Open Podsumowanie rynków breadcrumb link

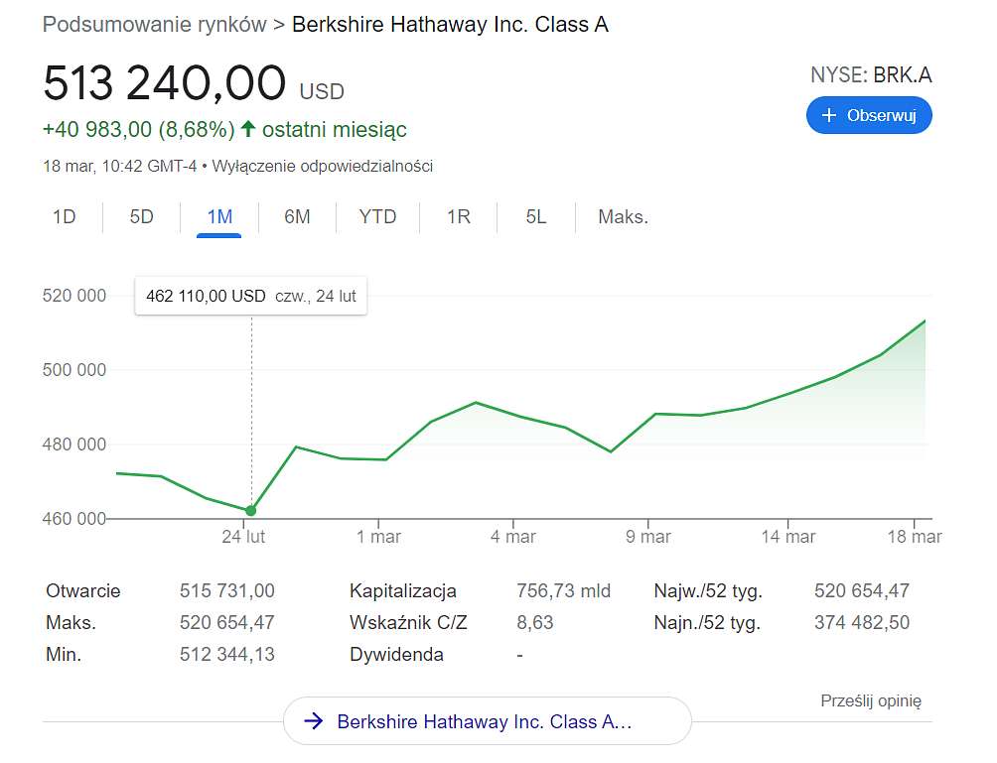pos(155,24)
